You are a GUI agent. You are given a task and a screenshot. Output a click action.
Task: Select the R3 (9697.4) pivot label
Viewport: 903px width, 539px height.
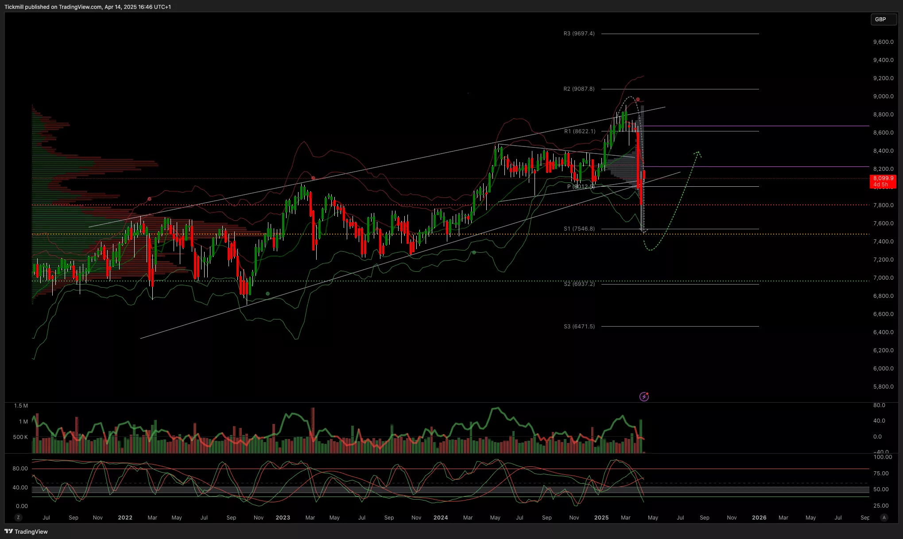click(x=579, y=34)
